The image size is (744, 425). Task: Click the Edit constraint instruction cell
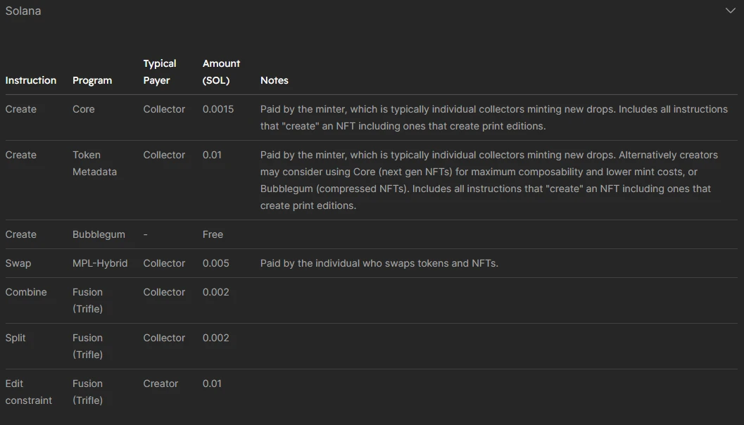click(x=28, y=392)
